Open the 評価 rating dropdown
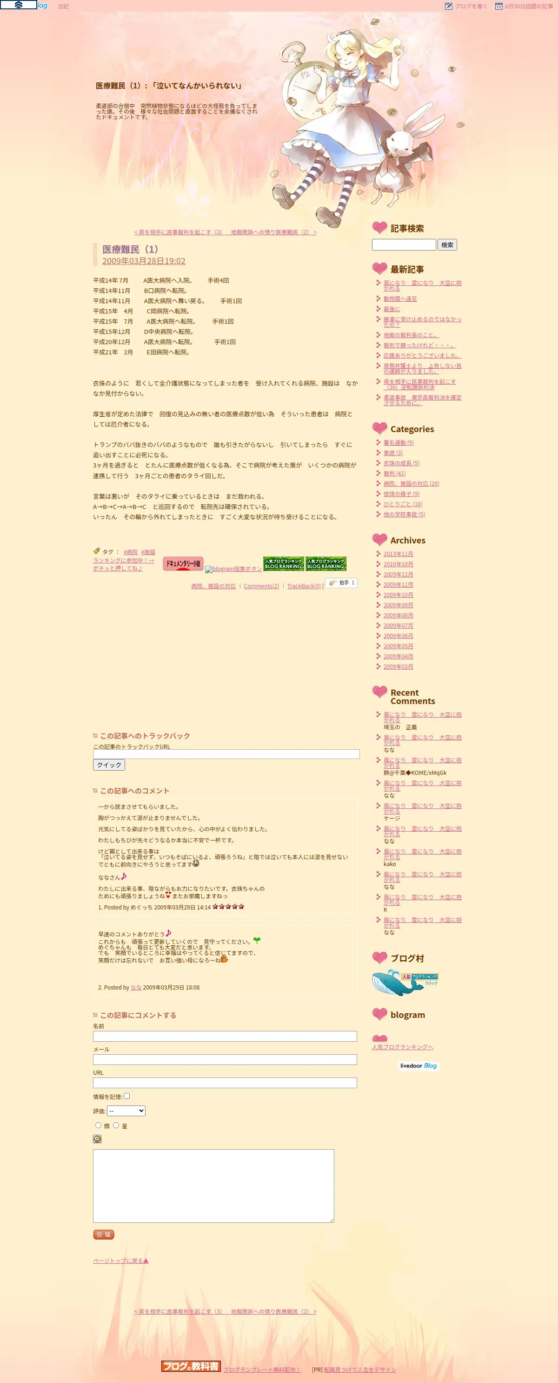Image resolution: width=558 pixels, height=1383 pixels. click(x=126, y=1111)
